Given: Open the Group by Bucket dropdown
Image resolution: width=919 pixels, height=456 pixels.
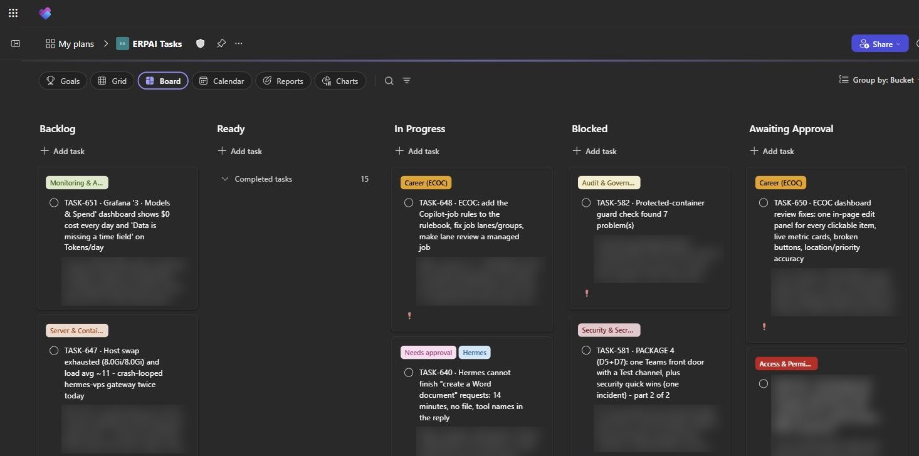Looking at the screenshot, I should click(x=879, y=80).
